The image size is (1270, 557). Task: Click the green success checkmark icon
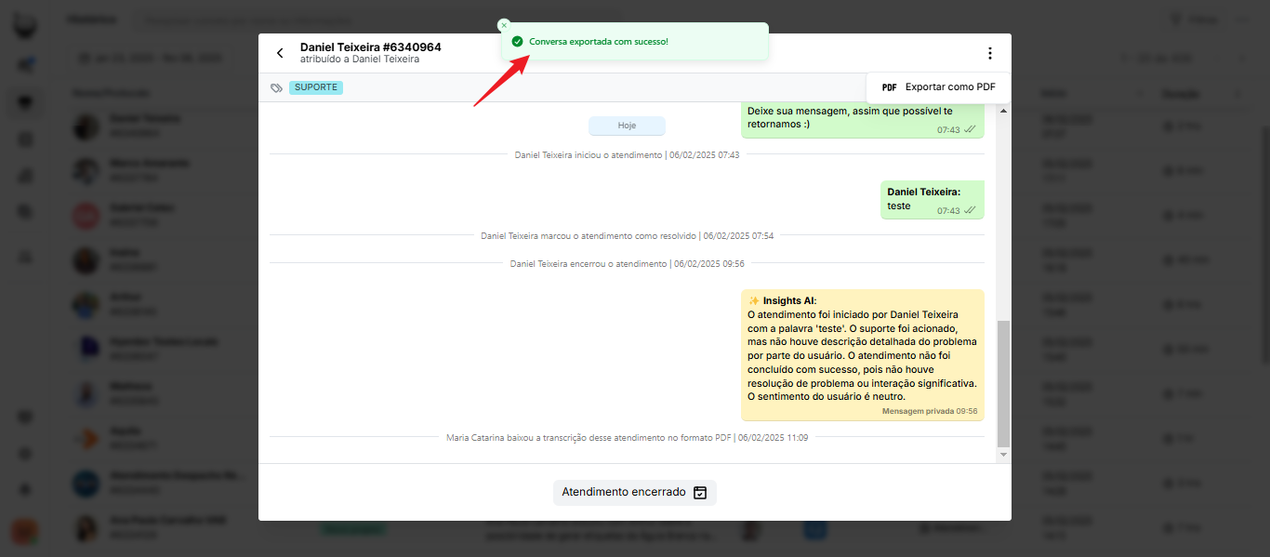[517, 42]
